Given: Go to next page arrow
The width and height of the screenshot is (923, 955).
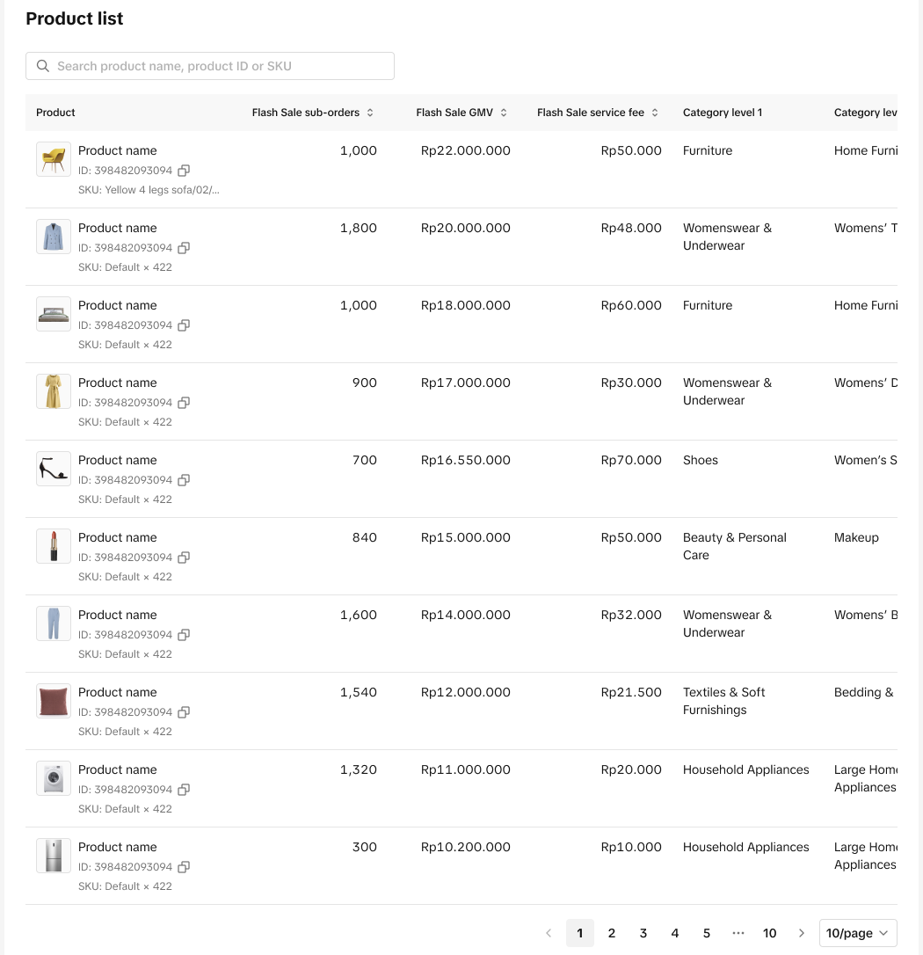Looking at the screenshot, I should pyautogui.click(x=802, y=933).
